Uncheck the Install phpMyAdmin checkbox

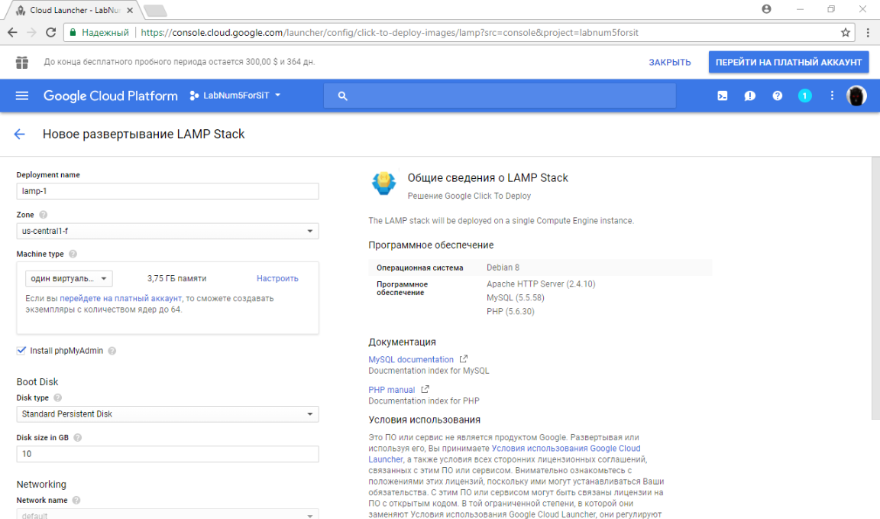(21, 351)
